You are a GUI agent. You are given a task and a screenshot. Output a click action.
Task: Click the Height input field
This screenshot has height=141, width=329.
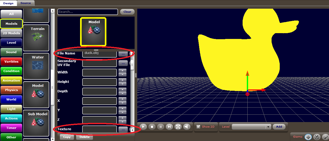[x=100, y=82]
